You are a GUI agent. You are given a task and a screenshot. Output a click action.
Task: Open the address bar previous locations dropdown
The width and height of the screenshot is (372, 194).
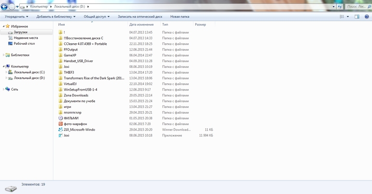tap(333, 7)
